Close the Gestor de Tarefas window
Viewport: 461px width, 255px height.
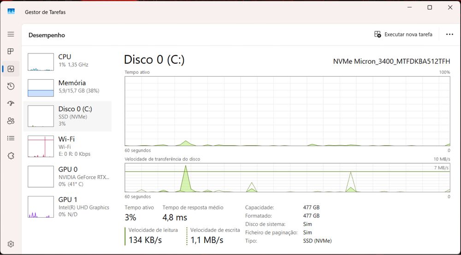450,8
